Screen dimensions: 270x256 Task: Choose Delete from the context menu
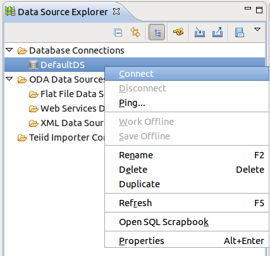pos(187,170)
